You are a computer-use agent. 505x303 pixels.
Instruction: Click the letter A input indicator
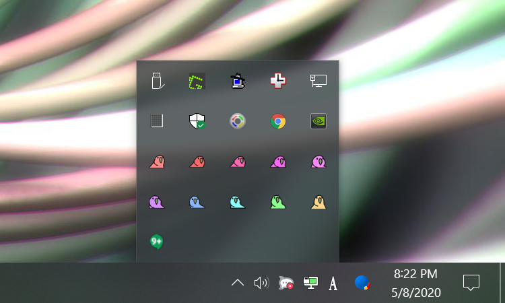coord(333,283)
